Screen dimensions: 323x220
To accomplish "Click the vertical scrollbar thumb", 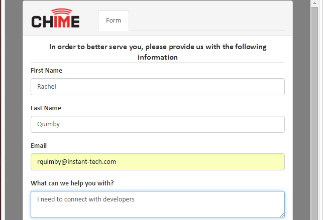I will pyautogui.click(x=314, y=113).
